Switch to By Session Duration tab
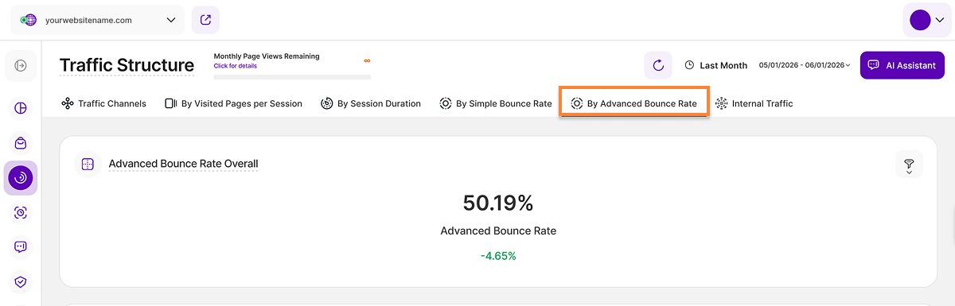 pos(371,103)
